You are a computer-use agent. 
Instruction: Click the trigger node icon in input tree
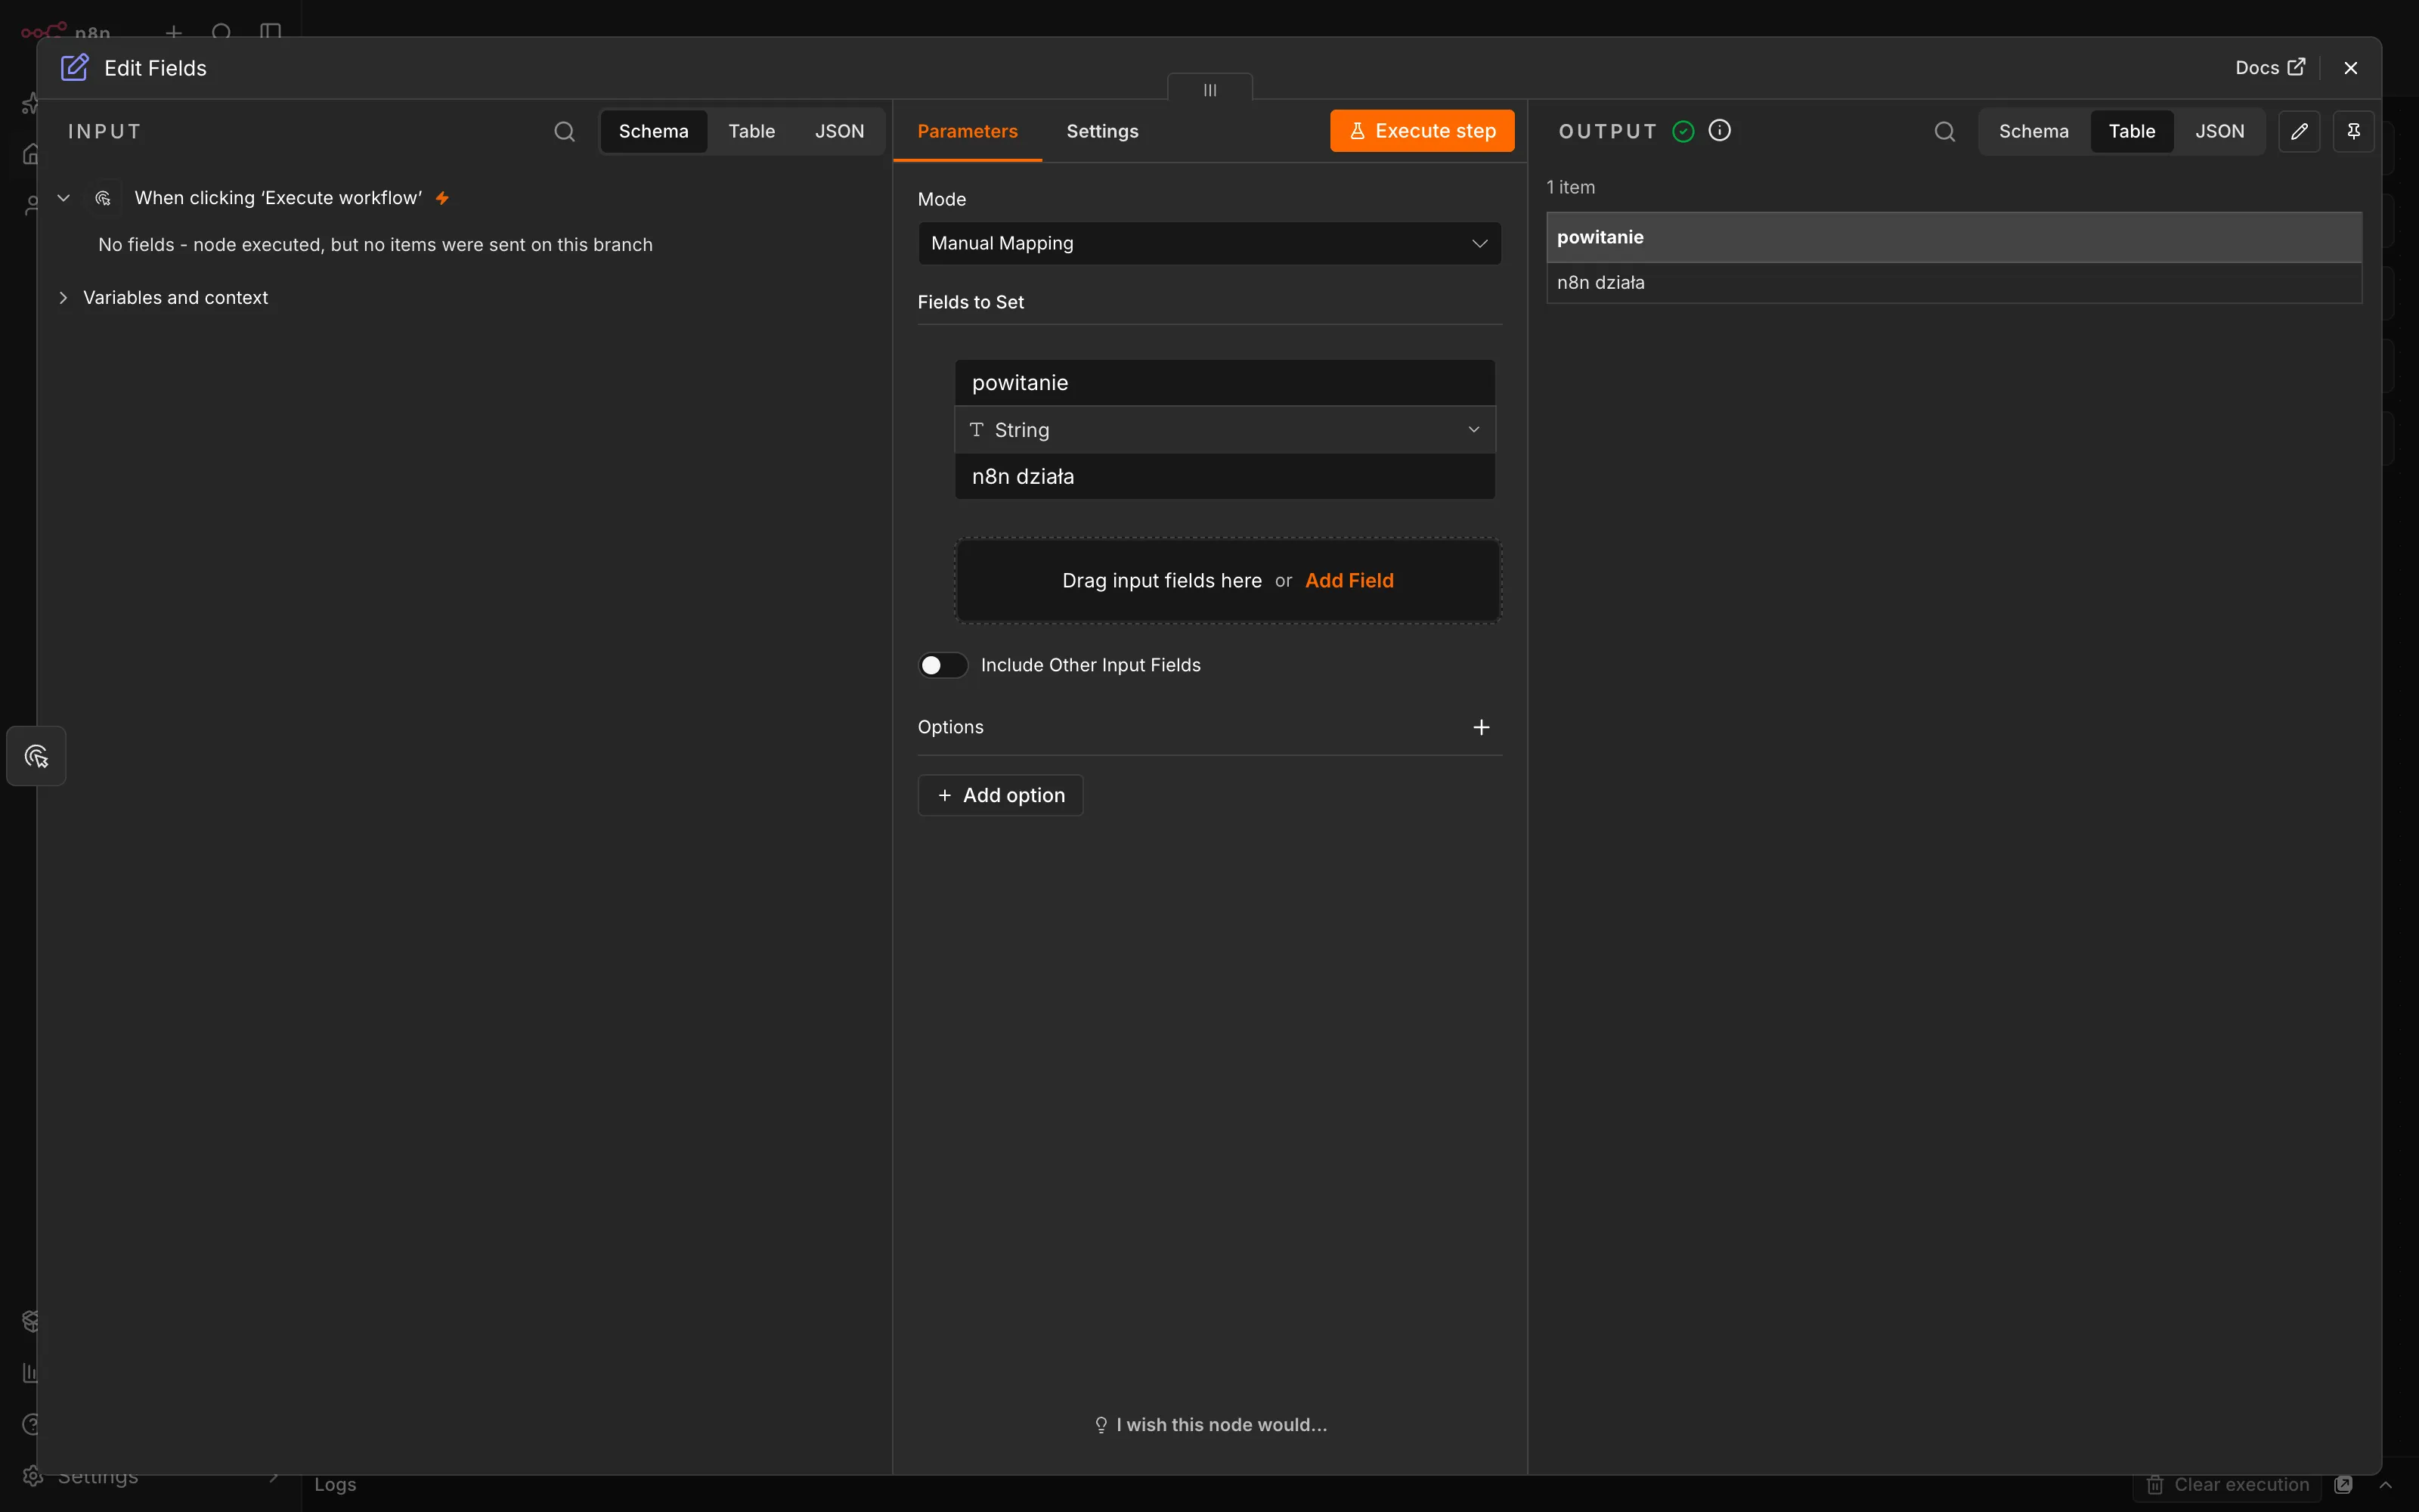click(103, 198)
